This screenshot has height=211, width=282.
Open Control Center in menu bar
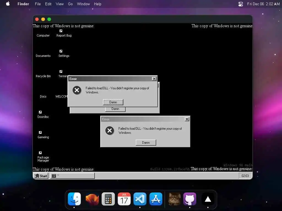(x=241, y=4)
